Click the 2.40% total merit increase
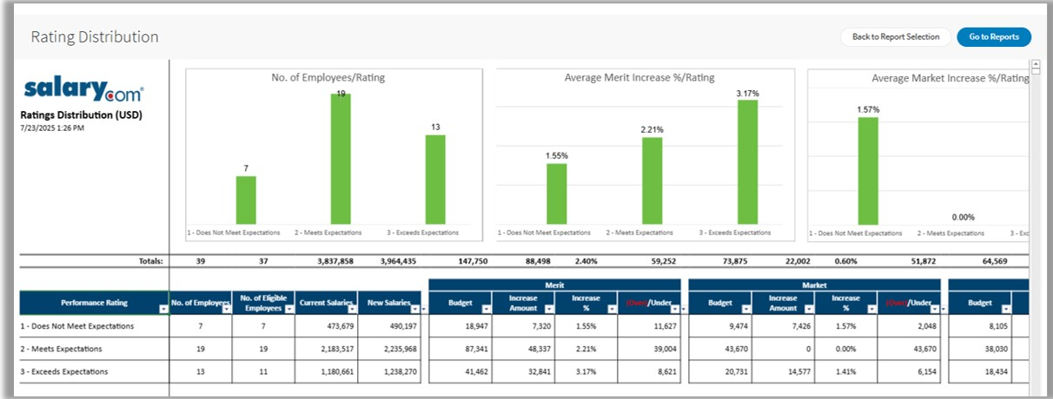Image resolution: width=1053 pixels, height=399 pixels. pos(586,260)
